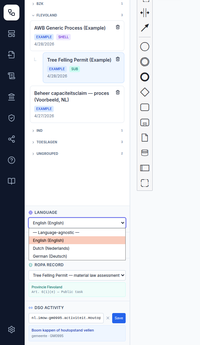
Task: Collapse the FLEVOLAND group
Action: (x=77, y=15)
